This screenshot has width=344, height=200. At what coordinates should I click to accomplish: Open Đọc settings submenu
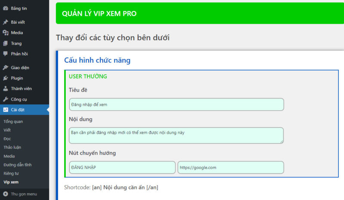[7, 139]
